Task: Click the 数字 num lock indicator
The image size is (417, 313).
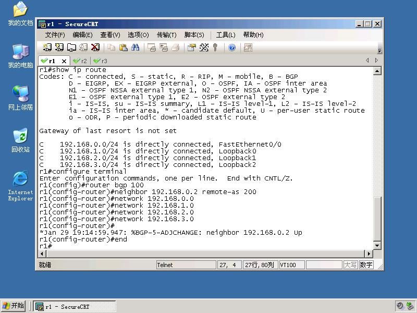Action: coord(366,265)
